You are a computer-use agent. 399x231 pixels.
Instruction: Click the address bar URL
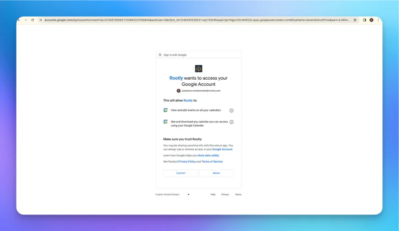pyautogui.click(x=197, y=20)
